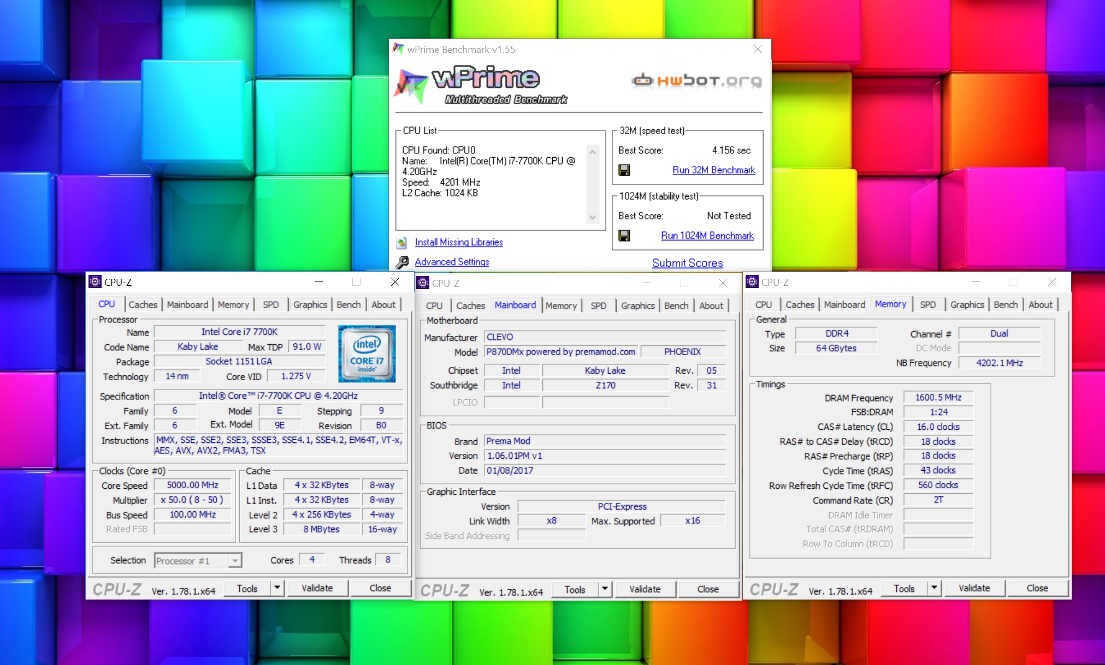
Task: Click the save icon beside Run 32M Benchmark
Action: coord(624,170)
